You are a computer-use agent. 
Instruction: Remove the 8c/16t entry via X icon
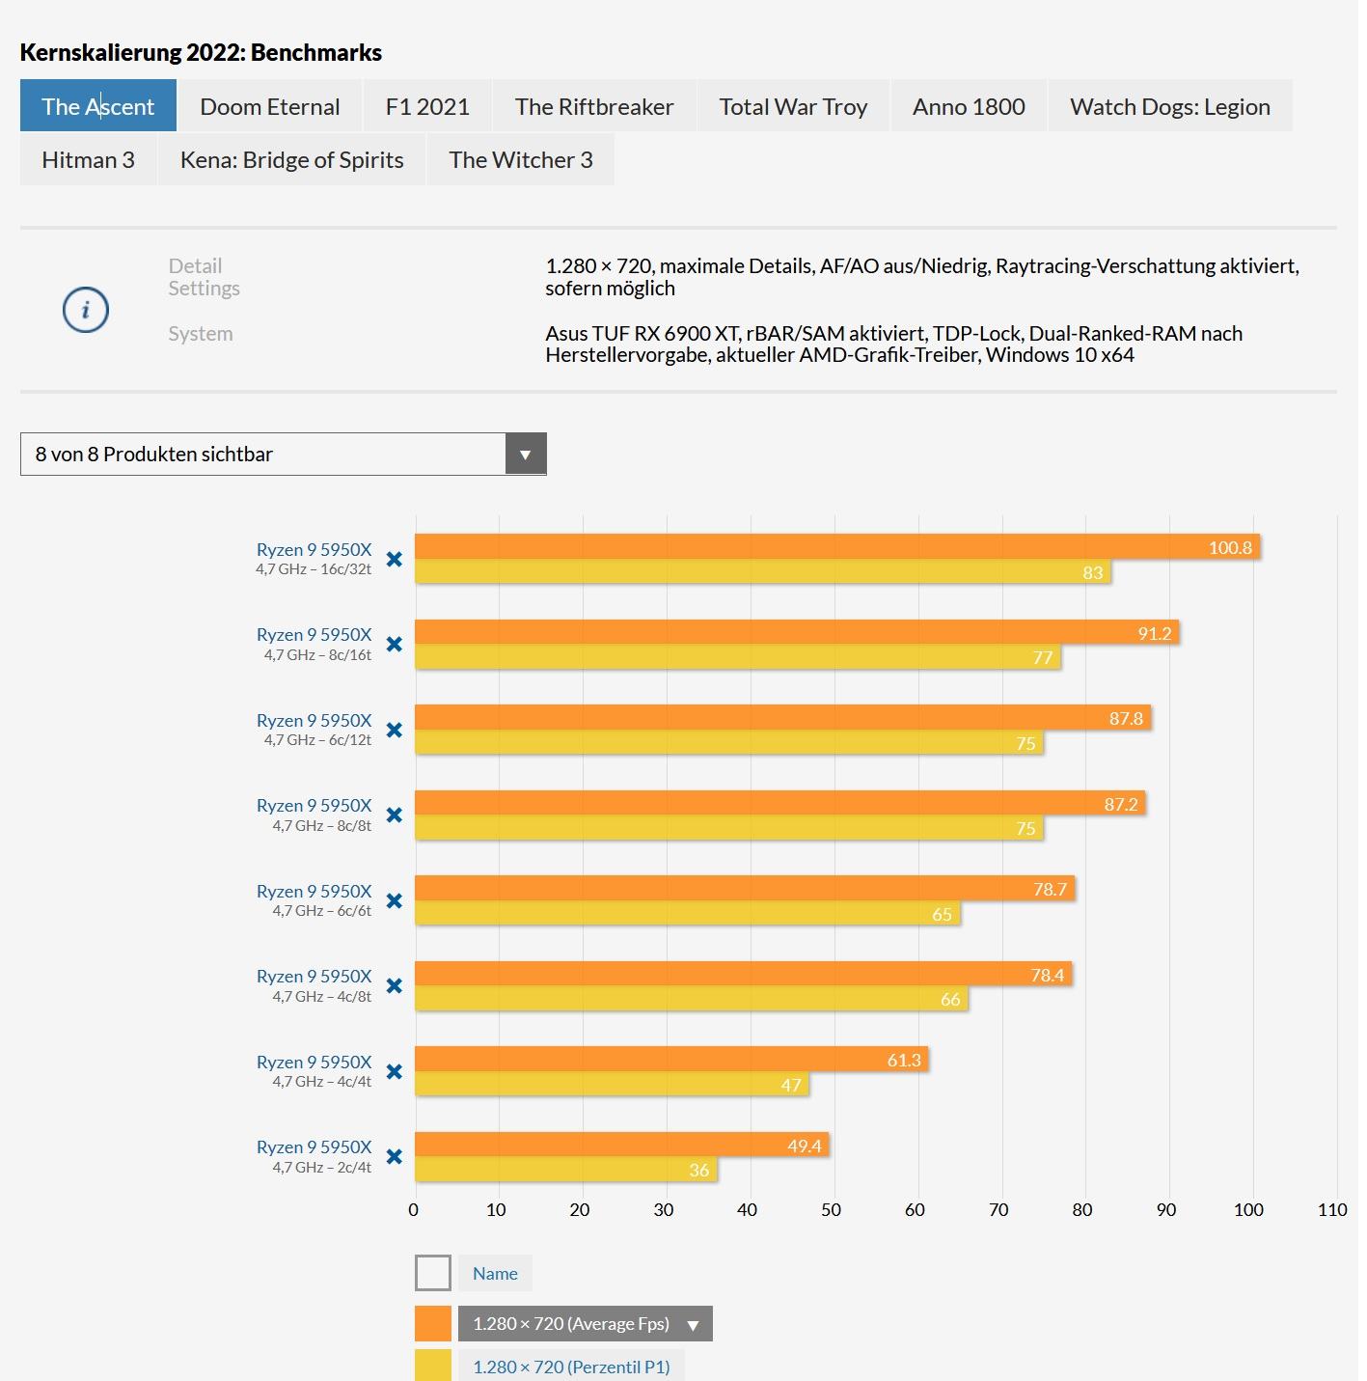click(x=394, y=644)
